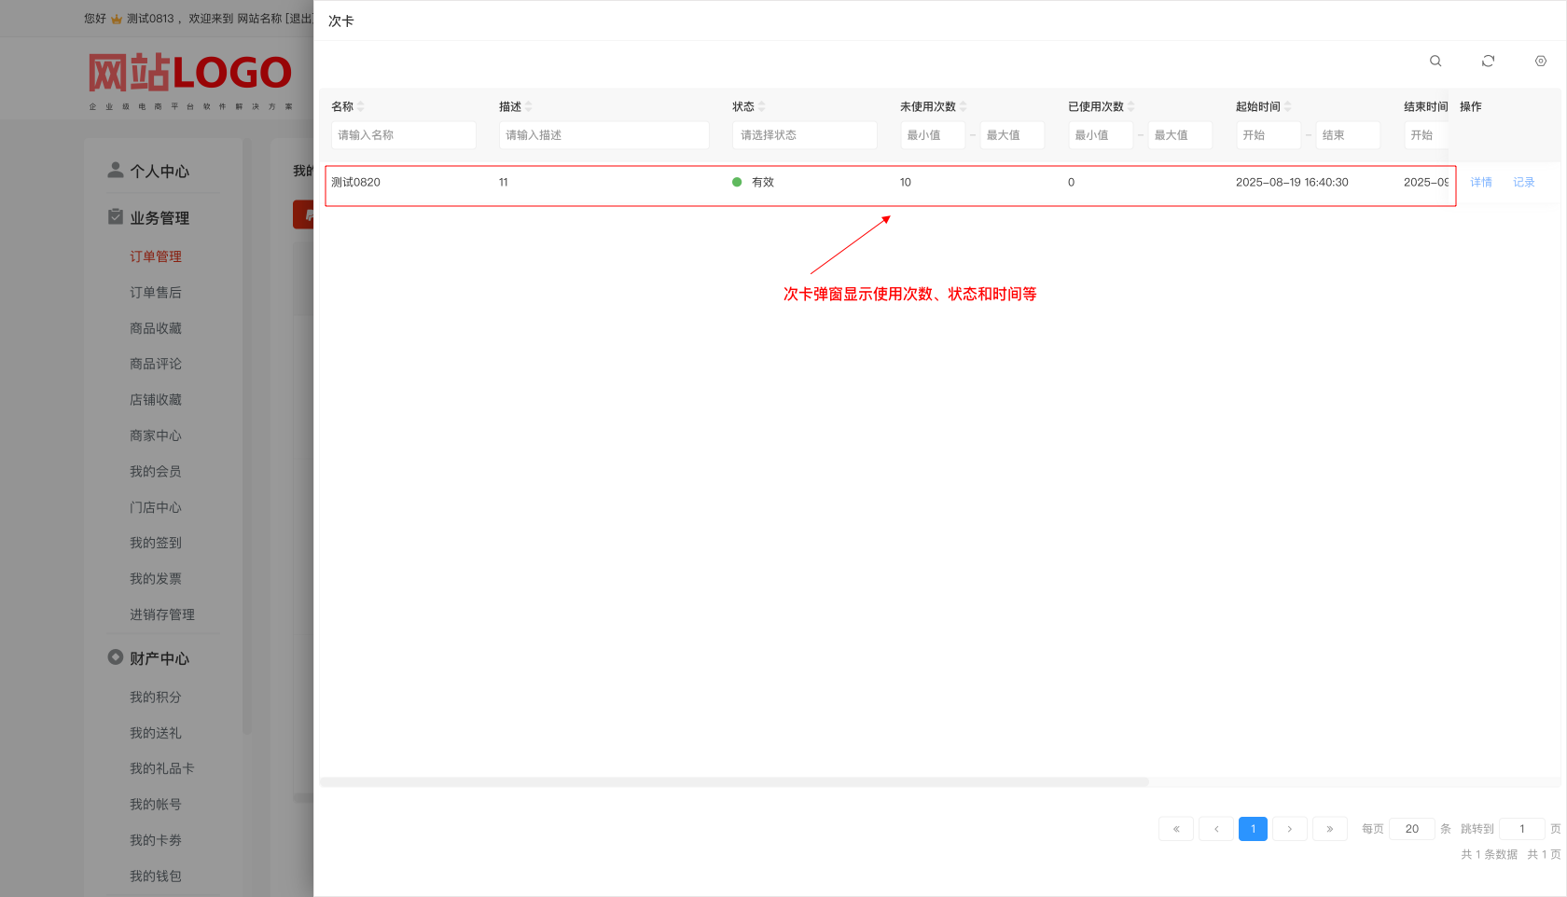Go to last page double-right arrow

tap(1329, 829)
